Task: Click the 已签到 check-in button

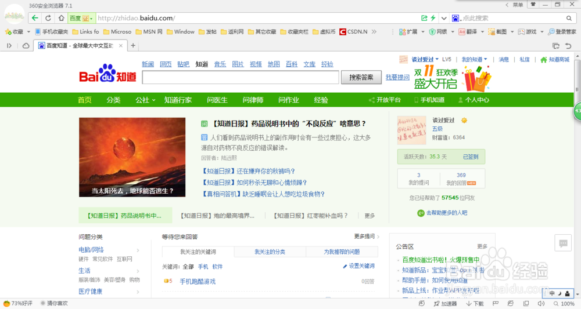Action: click(x=471, y=157)
